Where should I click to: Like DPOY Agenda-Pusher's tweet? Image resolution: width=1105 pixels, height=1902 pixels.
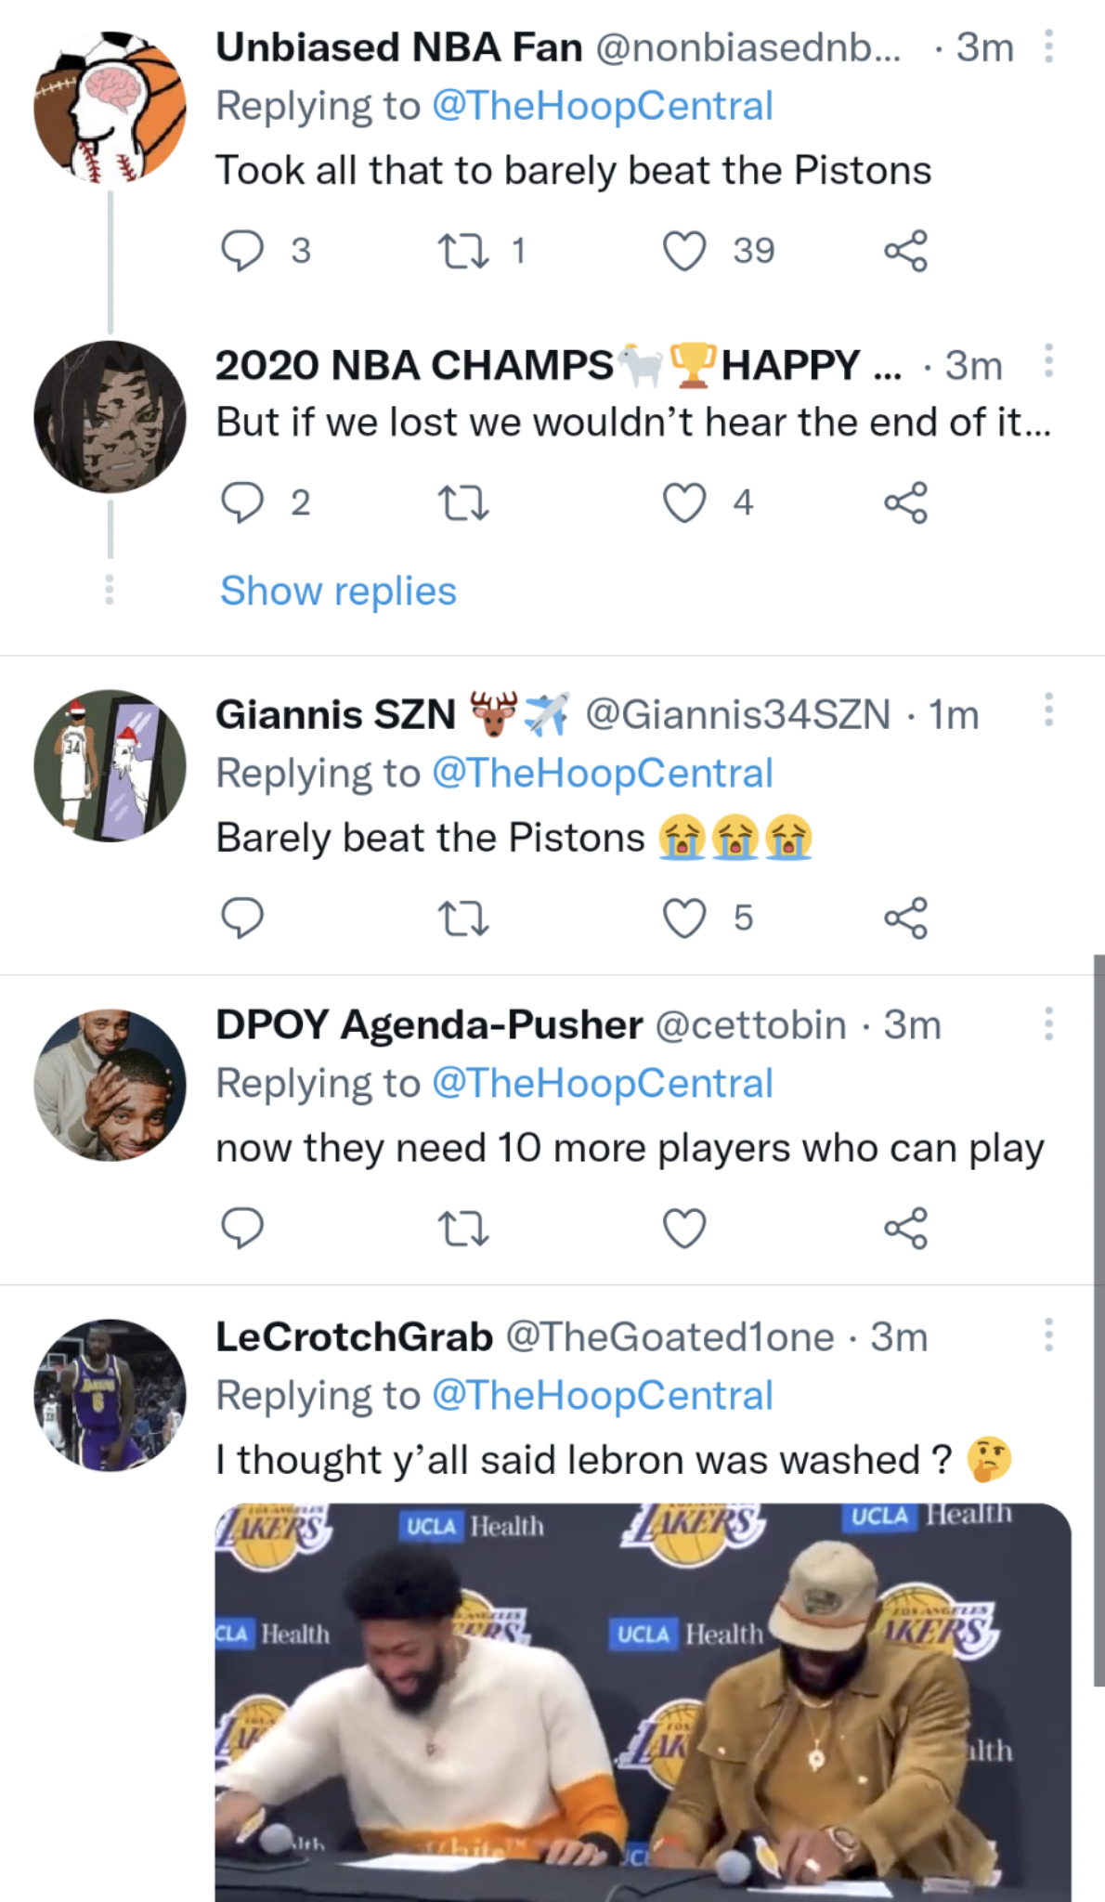pyautogui.click(x=684, y=1228)
